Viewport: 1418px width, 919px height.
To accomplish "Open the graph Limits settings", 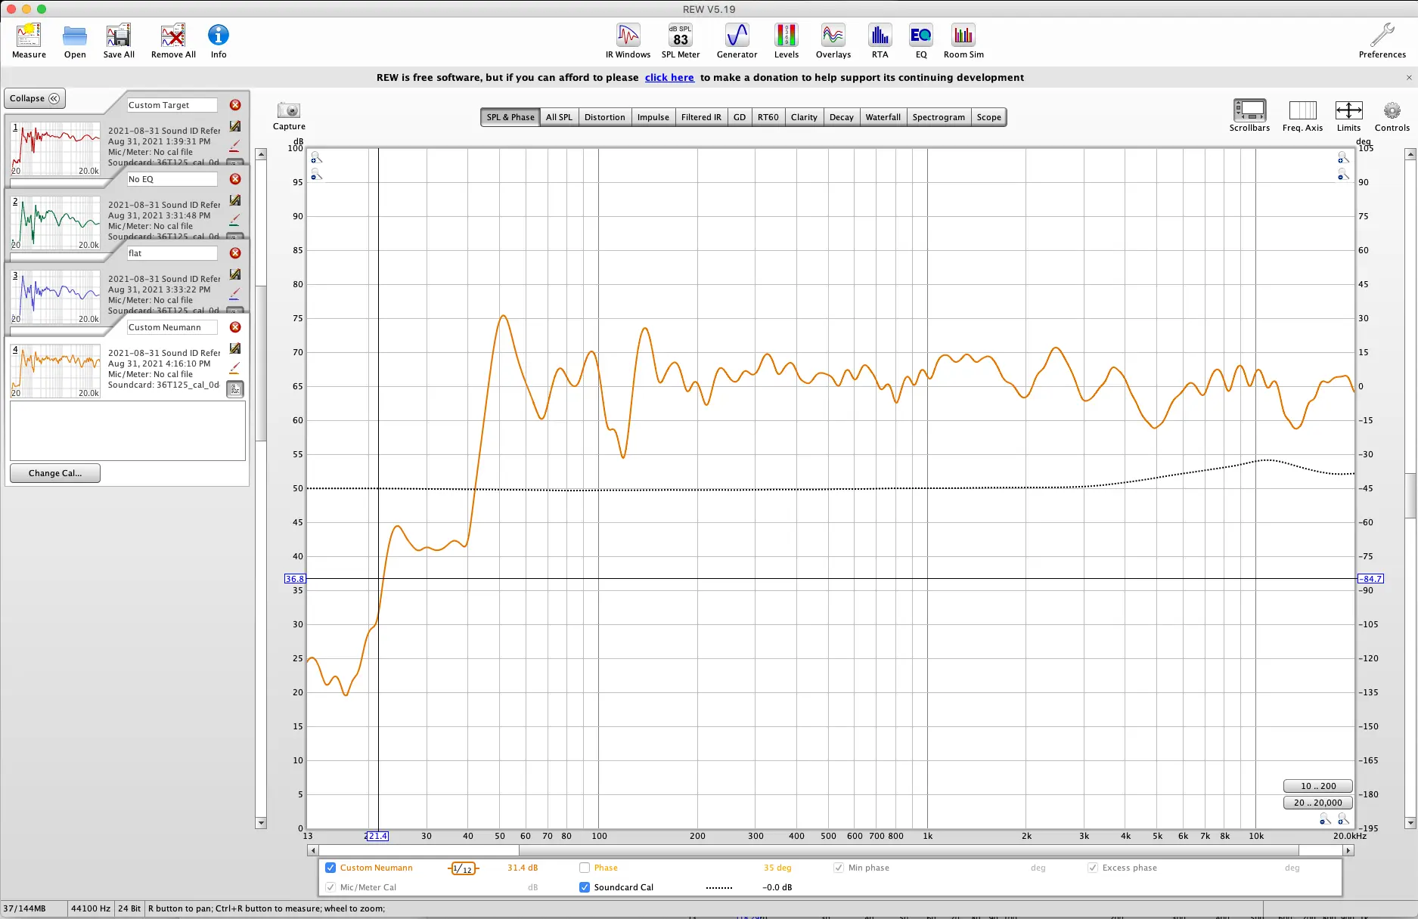I will [x=1348, y=116].
